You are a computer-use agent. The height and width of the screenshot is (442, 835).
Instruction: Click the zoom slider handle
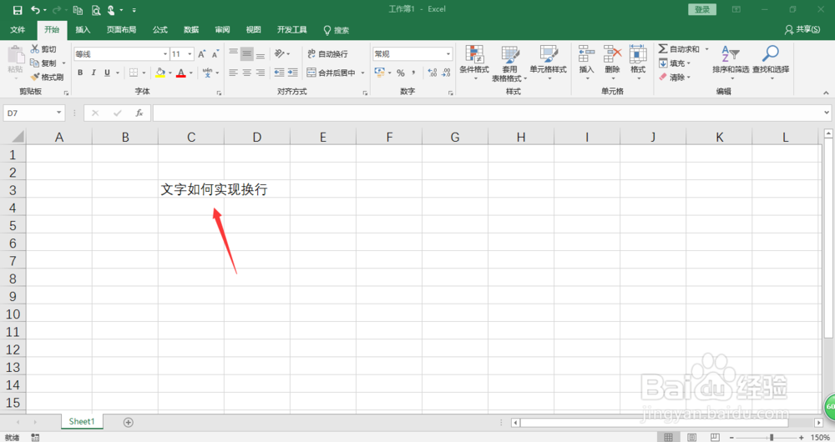pyautogui.click(x=771, y=437)
